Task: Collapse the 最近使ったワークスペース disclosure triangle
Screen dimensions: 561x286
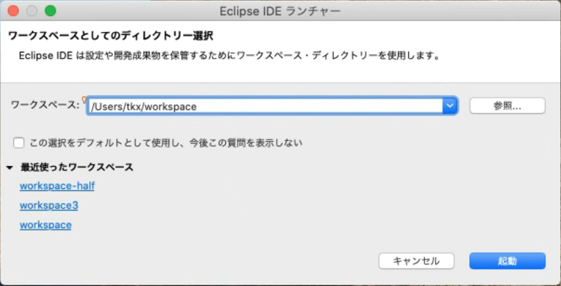Action: [10, 167]
